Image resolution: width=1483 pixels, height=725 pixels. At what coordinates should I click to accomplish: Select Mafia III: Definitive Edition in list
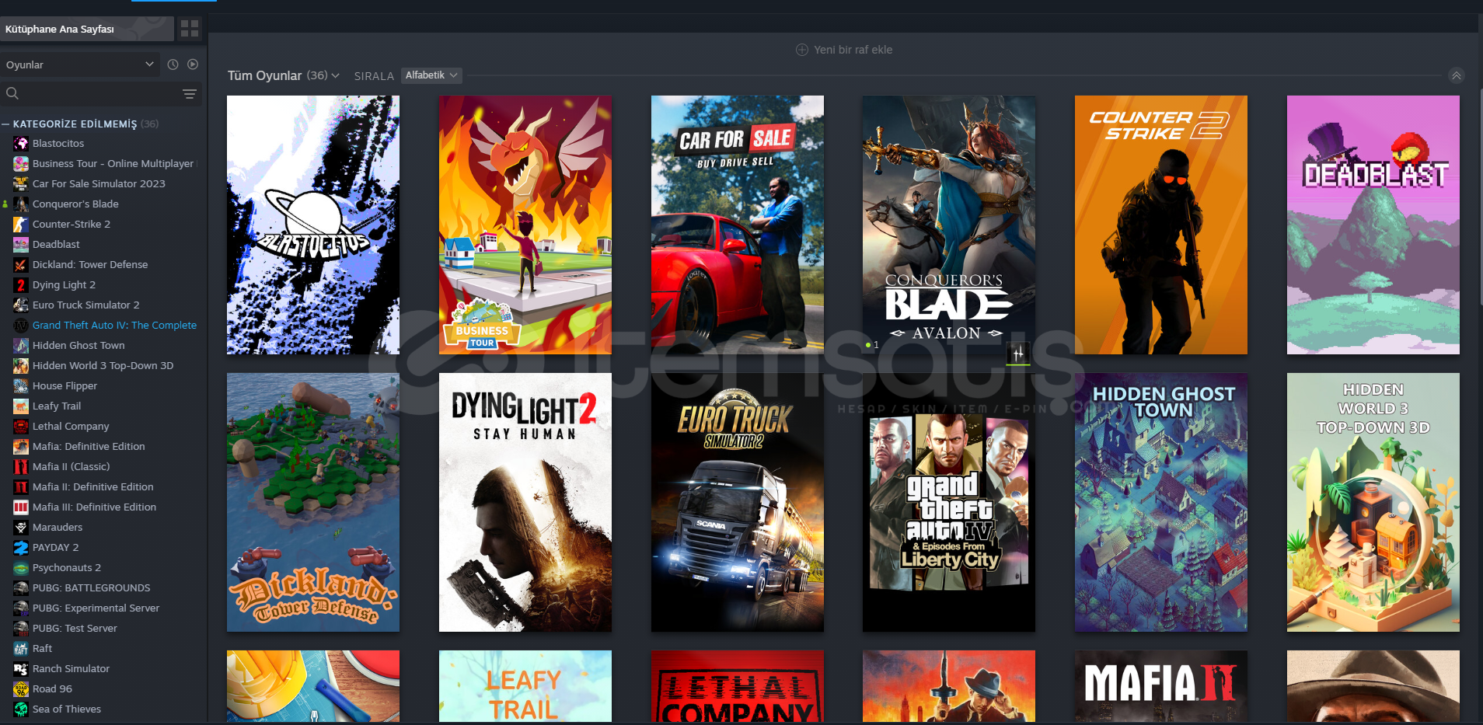click(x=94, y=507)
